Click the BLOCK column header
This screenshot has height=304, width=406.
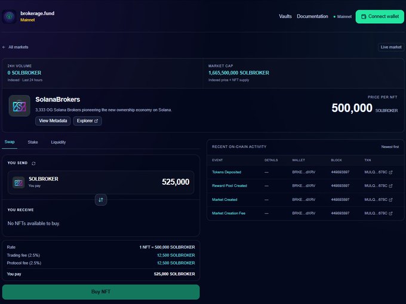(x=336, y=160)
